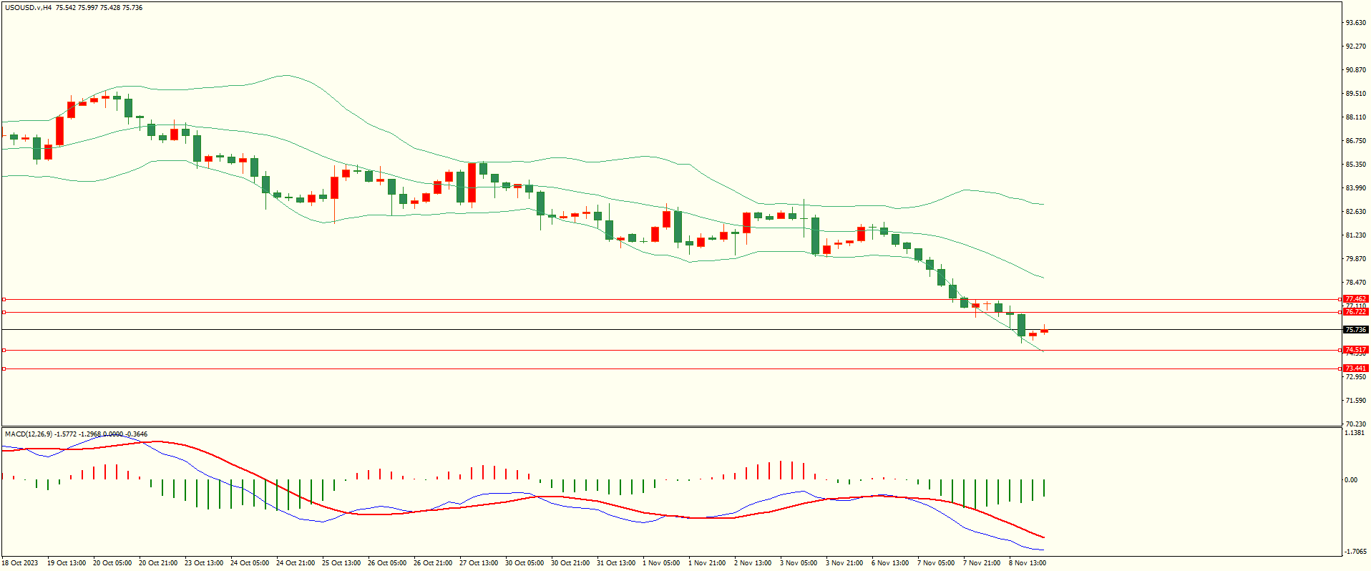This screenshot has height=571, width=1371.
Task: Click the 70.230 price on the scale
Action: [x=1355, y=424]
